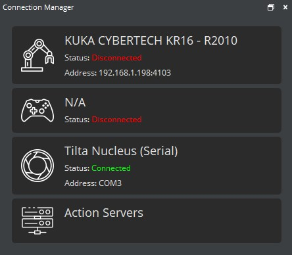Select the KUKA CYBERTECH KR16 - R2010 title
Viewport: 292px width, 255px height.
tap(151, 41)
